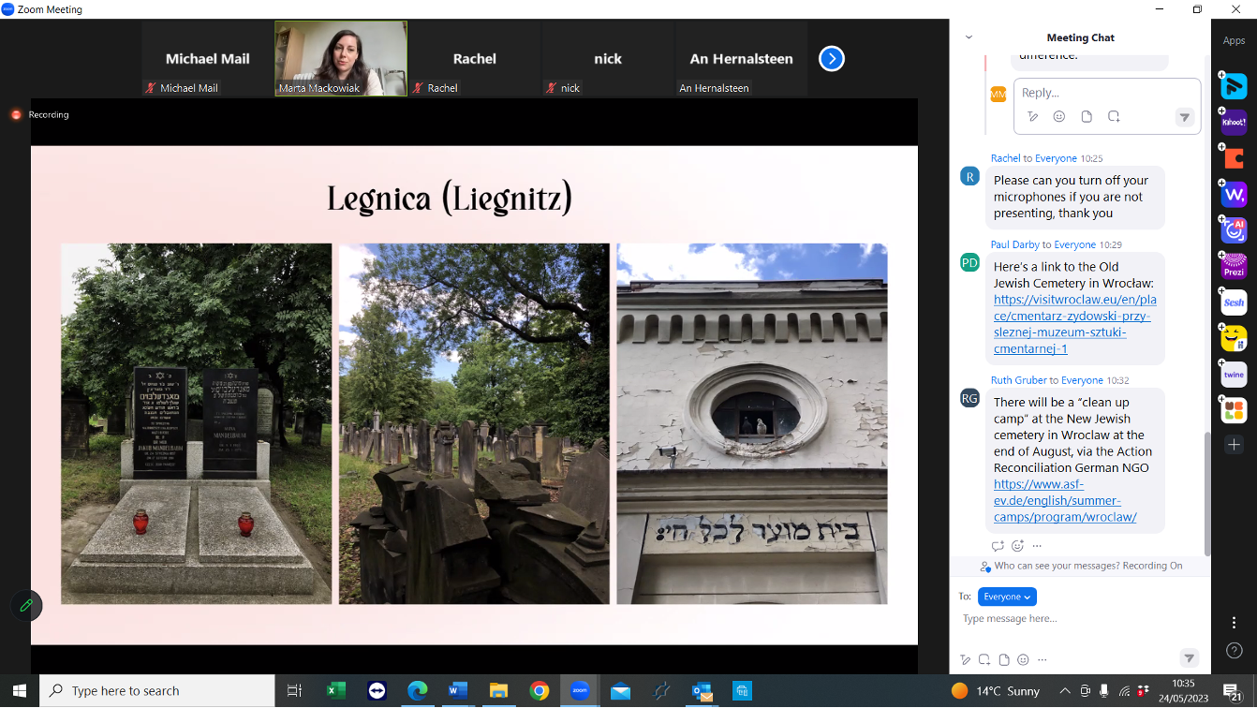The height and width of the screenshot is (708, 1257).
Task: Toggle the annotation pencil on the shared slide
Action: [26, 606]
